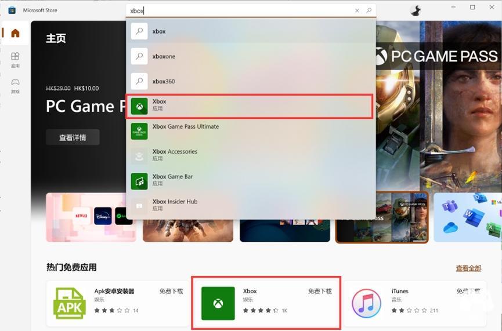Image resolution: width=502 pixels, height=331 pixels.
Task: Open the Apps (应用) sidebar section
Action: coord(15,60)
